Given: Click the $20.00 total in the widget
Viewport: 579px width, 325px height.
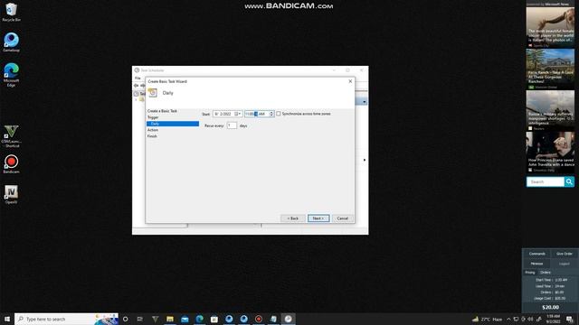Looking at the screenshot, I should coord(550,307).
